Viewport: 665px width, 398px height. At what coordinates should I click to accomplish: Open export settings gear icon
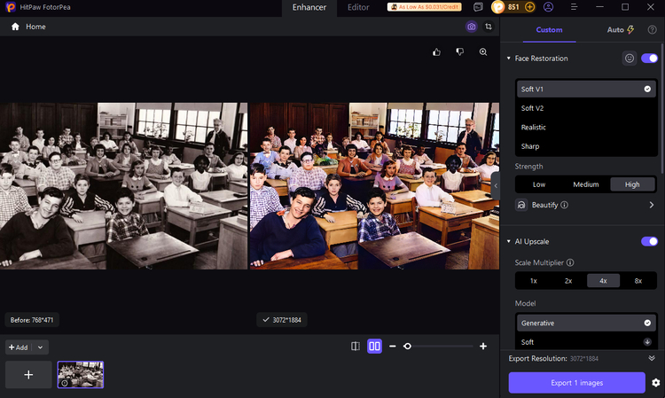[x=655, y=383]
